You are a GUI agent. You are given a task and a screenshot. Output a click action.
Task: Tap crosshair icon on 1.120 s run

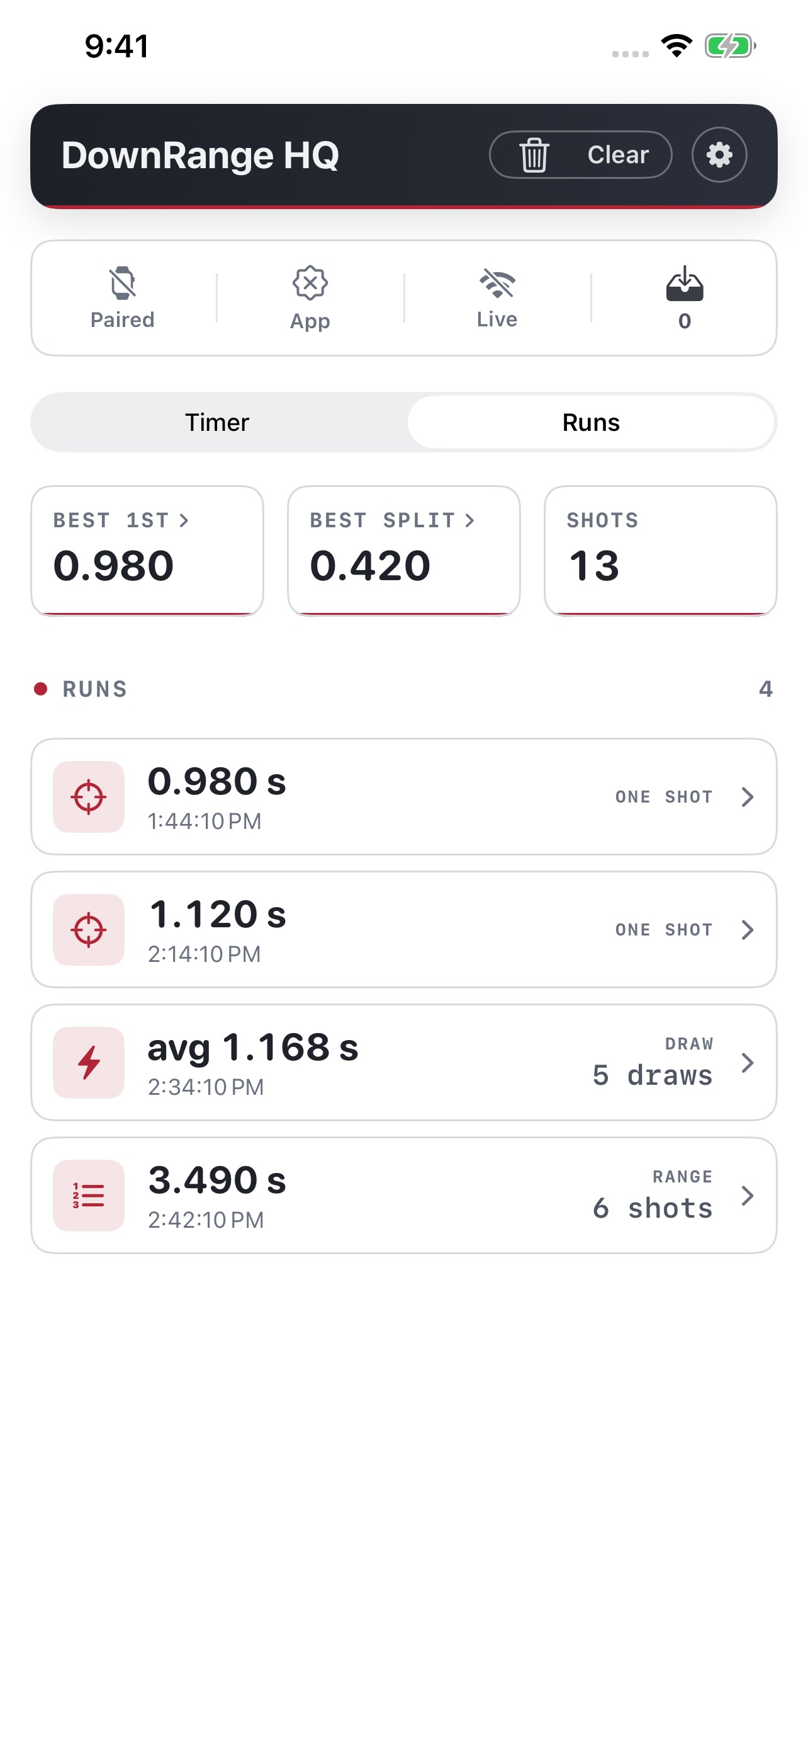click(x=89, y=930)
